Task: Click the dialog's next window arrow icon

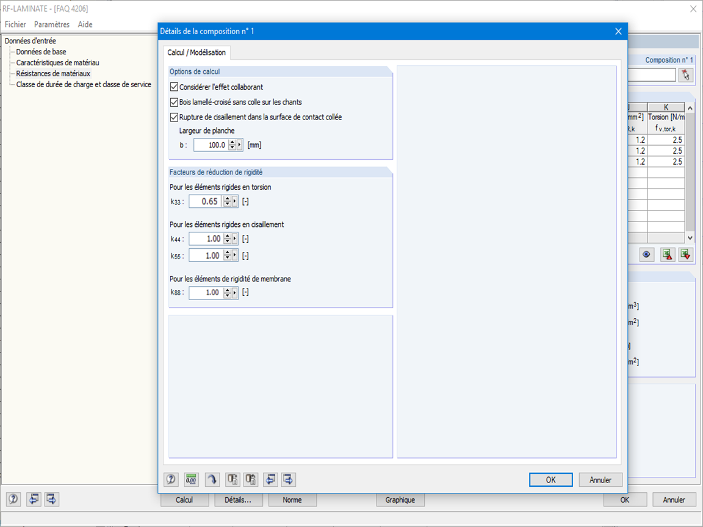Action: pyautogui.click(x=288, y=479)
